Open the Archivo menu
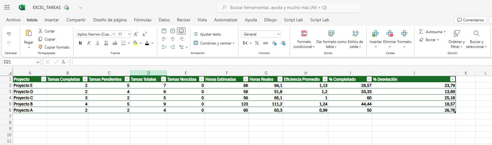The image size is (492, 145). [13, 20]
